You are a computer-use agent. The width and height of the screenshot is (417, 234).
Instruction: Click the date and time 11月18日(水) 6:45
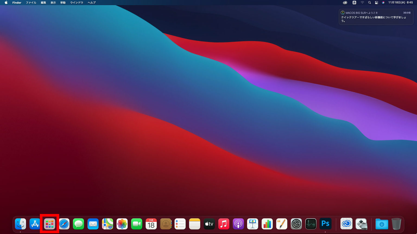pos(401,2)
